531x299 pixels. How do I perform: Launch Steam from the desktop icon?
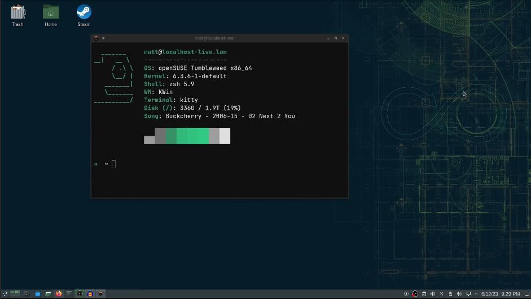84,16
